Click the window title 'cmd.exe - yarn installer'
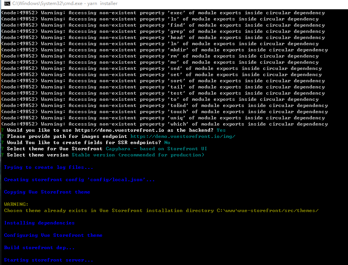This screenshot has width=348, height=265. 65,3
